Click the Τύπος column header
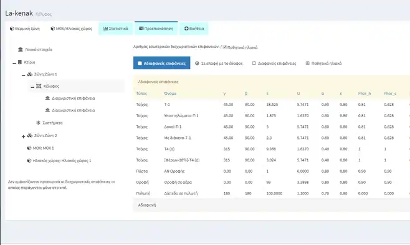The image size is (410, 245). coord(141,94)
